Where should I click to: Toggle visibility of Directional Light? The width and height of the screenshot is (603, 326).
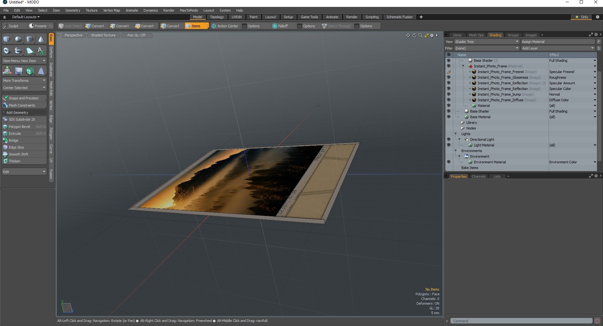click(448, 139)
